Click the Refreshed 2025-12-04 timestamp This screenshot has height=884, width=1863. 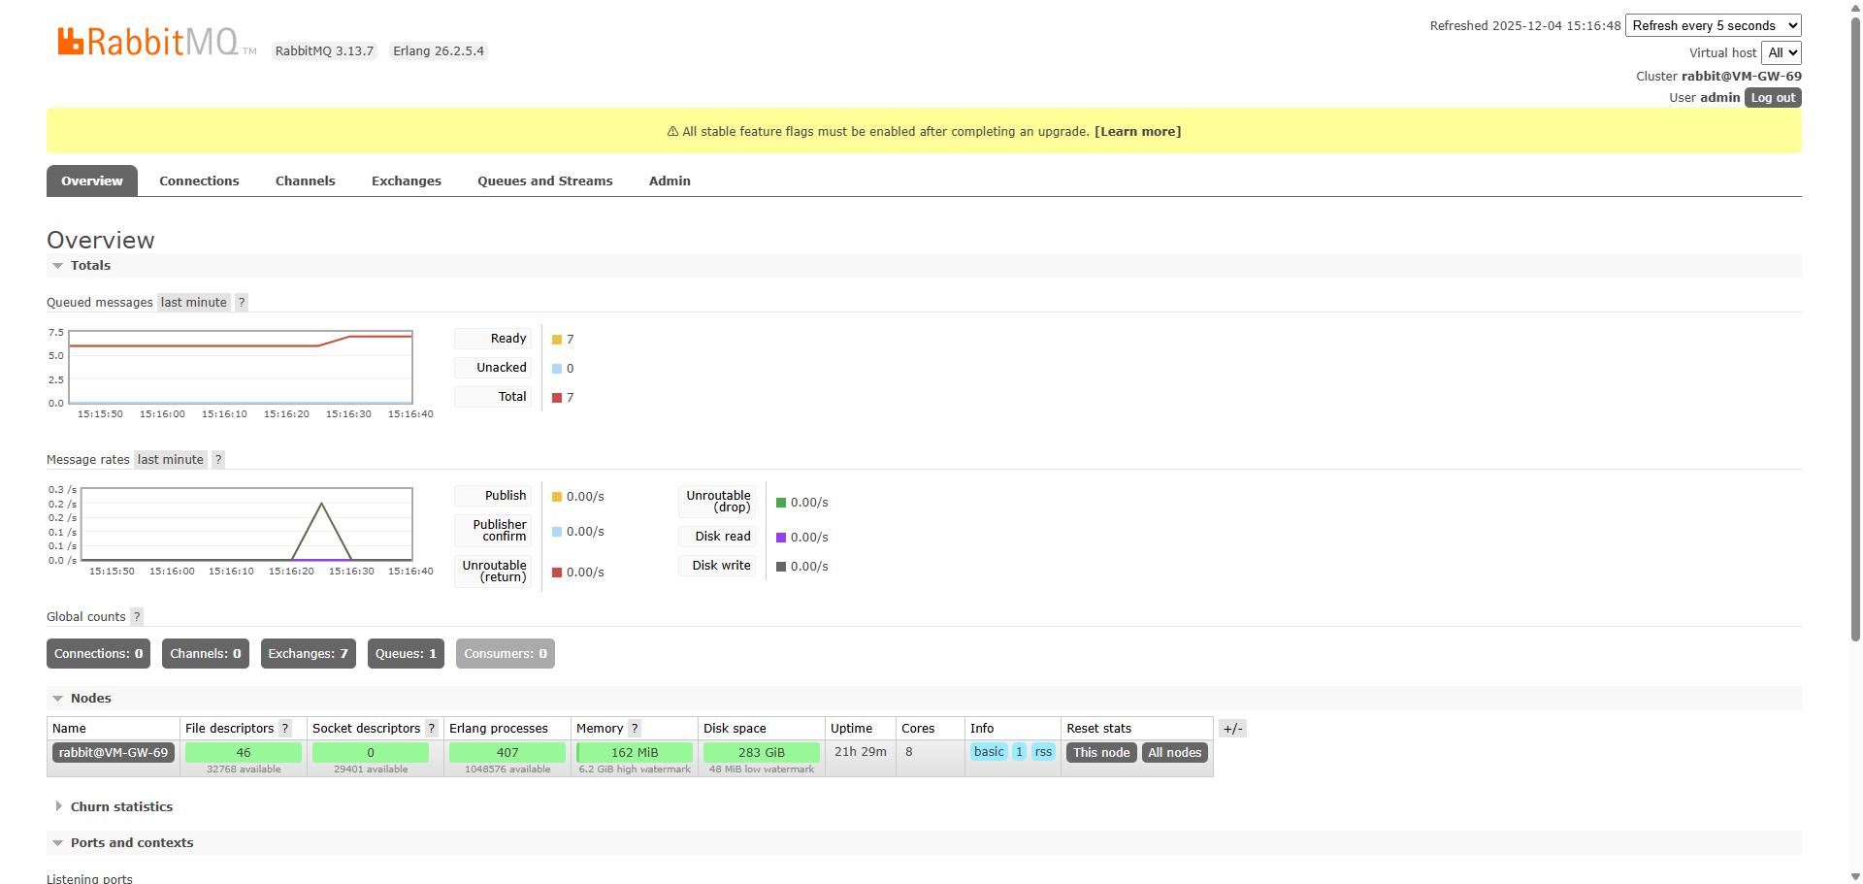[x=1525, y=26]
